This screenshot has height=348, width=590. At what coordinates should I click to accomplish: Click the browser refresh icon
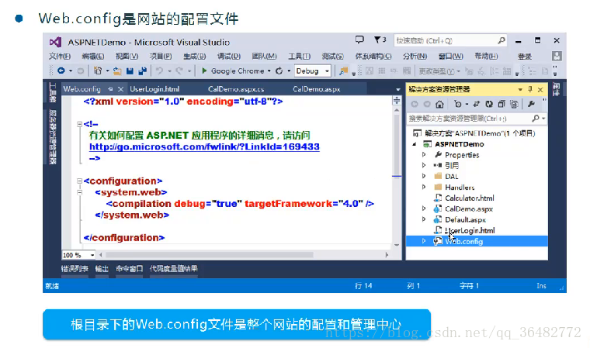(x=279, y=71)
